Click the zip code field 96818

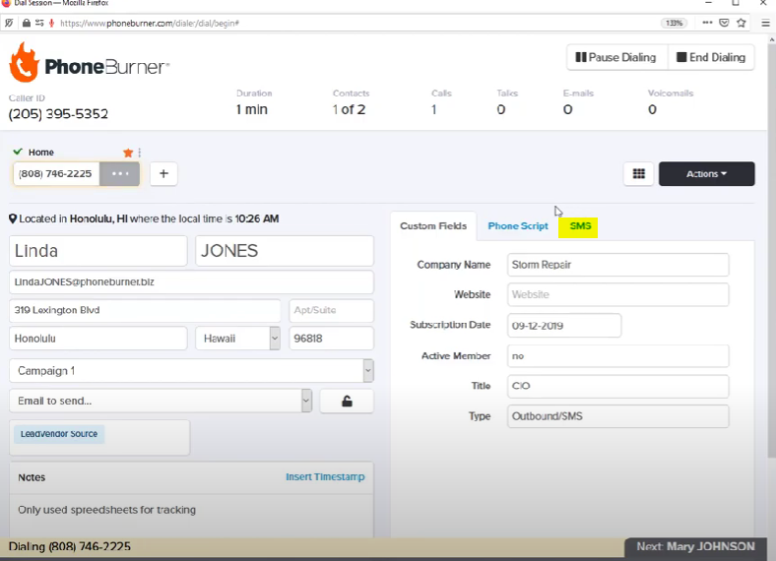click(331, 339)
